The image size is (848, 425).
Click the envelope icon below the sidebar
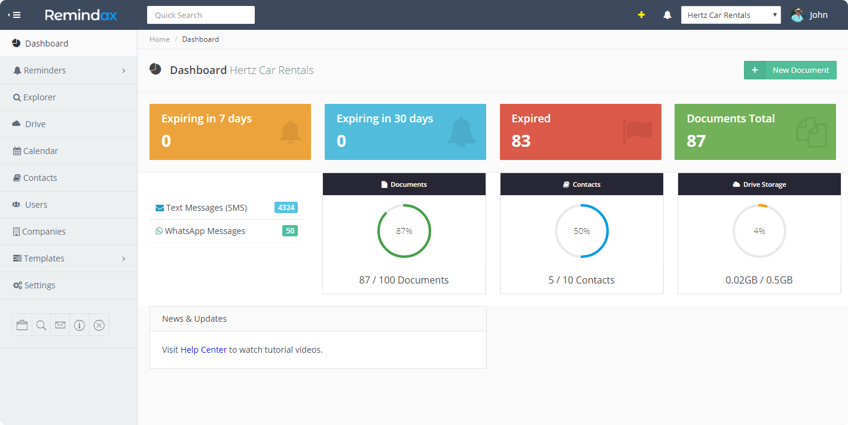[x=60, y=325]
